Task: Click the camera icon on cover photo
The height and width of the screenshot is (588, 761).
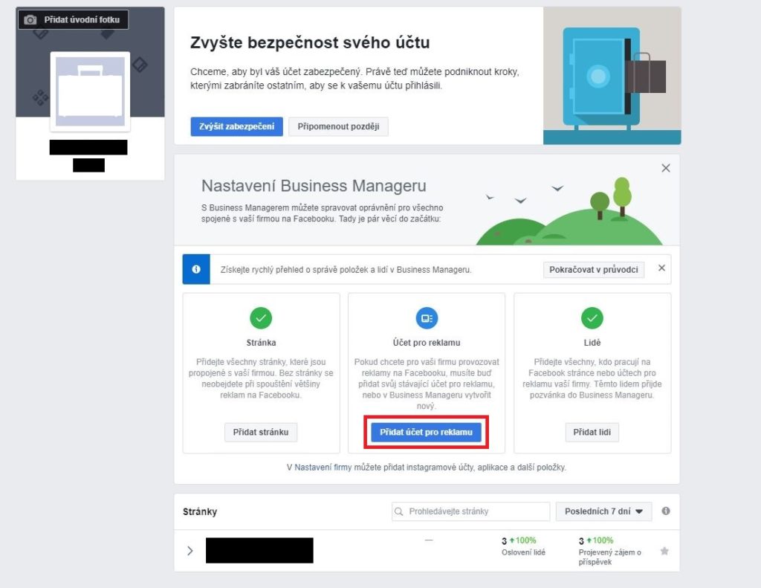Action: pyautogui.click(x=30, y=20)
